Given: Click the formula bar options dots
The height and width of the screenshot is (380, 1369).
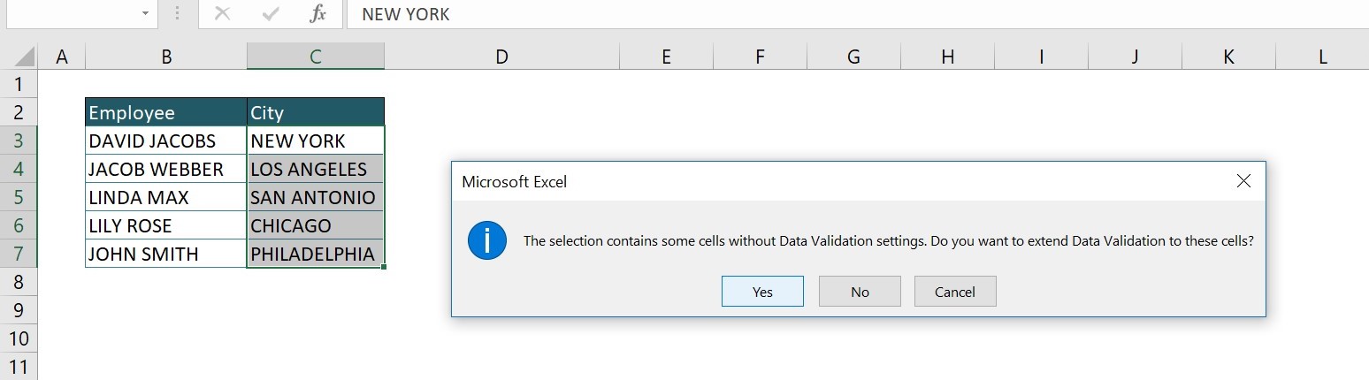Looking at the screenshot, I should pos(178,14).
